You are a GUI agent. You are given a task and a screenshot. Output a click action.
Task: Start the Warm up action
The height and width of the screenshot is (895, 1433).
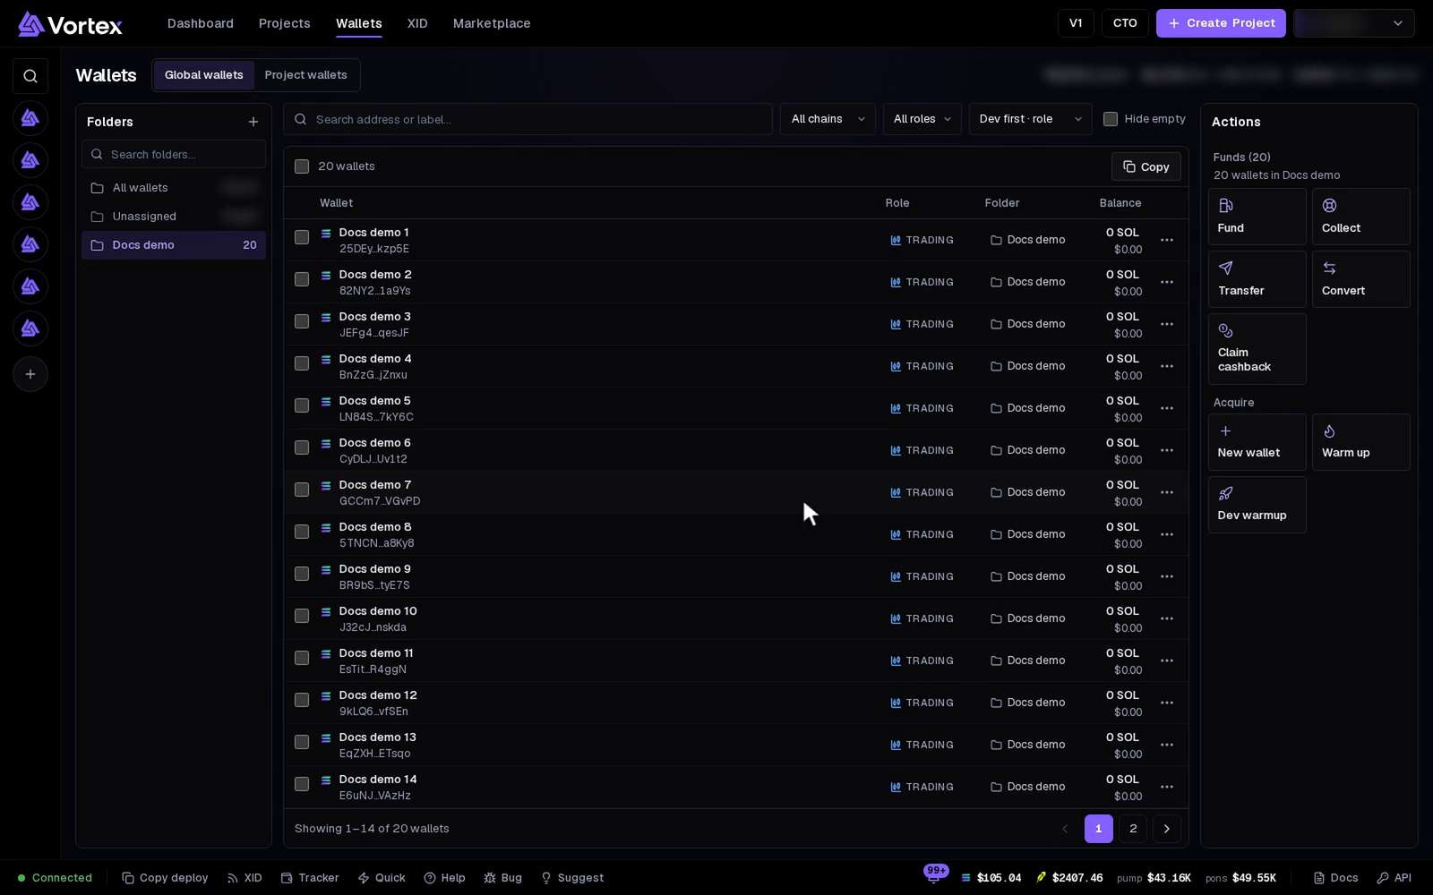tap(1360, 442)
